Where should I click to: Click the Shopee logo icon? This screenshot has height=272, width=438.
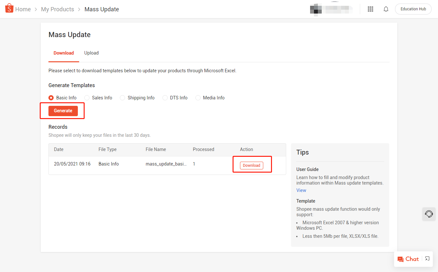coord(9,8)
